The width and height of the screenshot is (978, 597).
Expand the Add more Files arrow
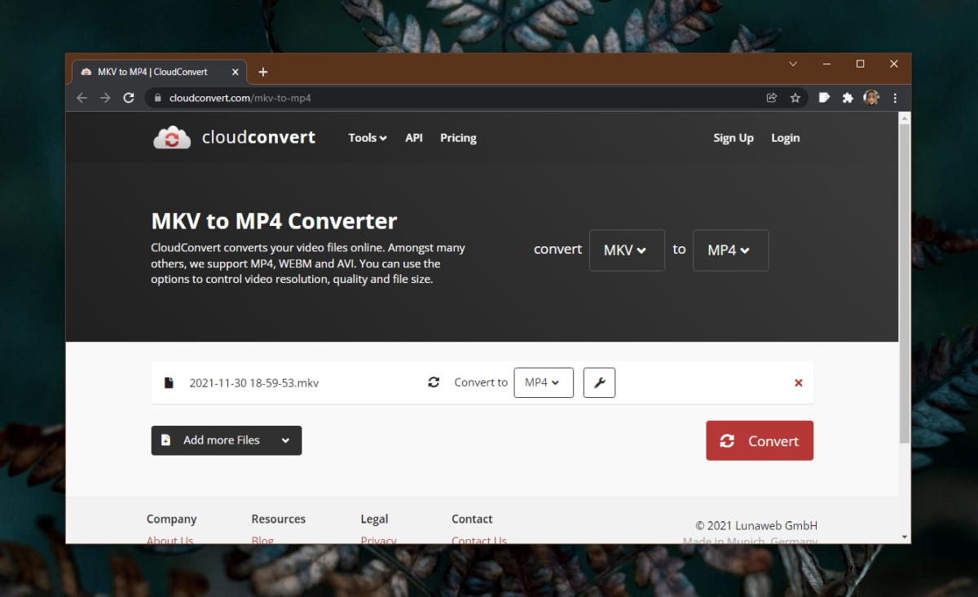[x=285, y=440]
